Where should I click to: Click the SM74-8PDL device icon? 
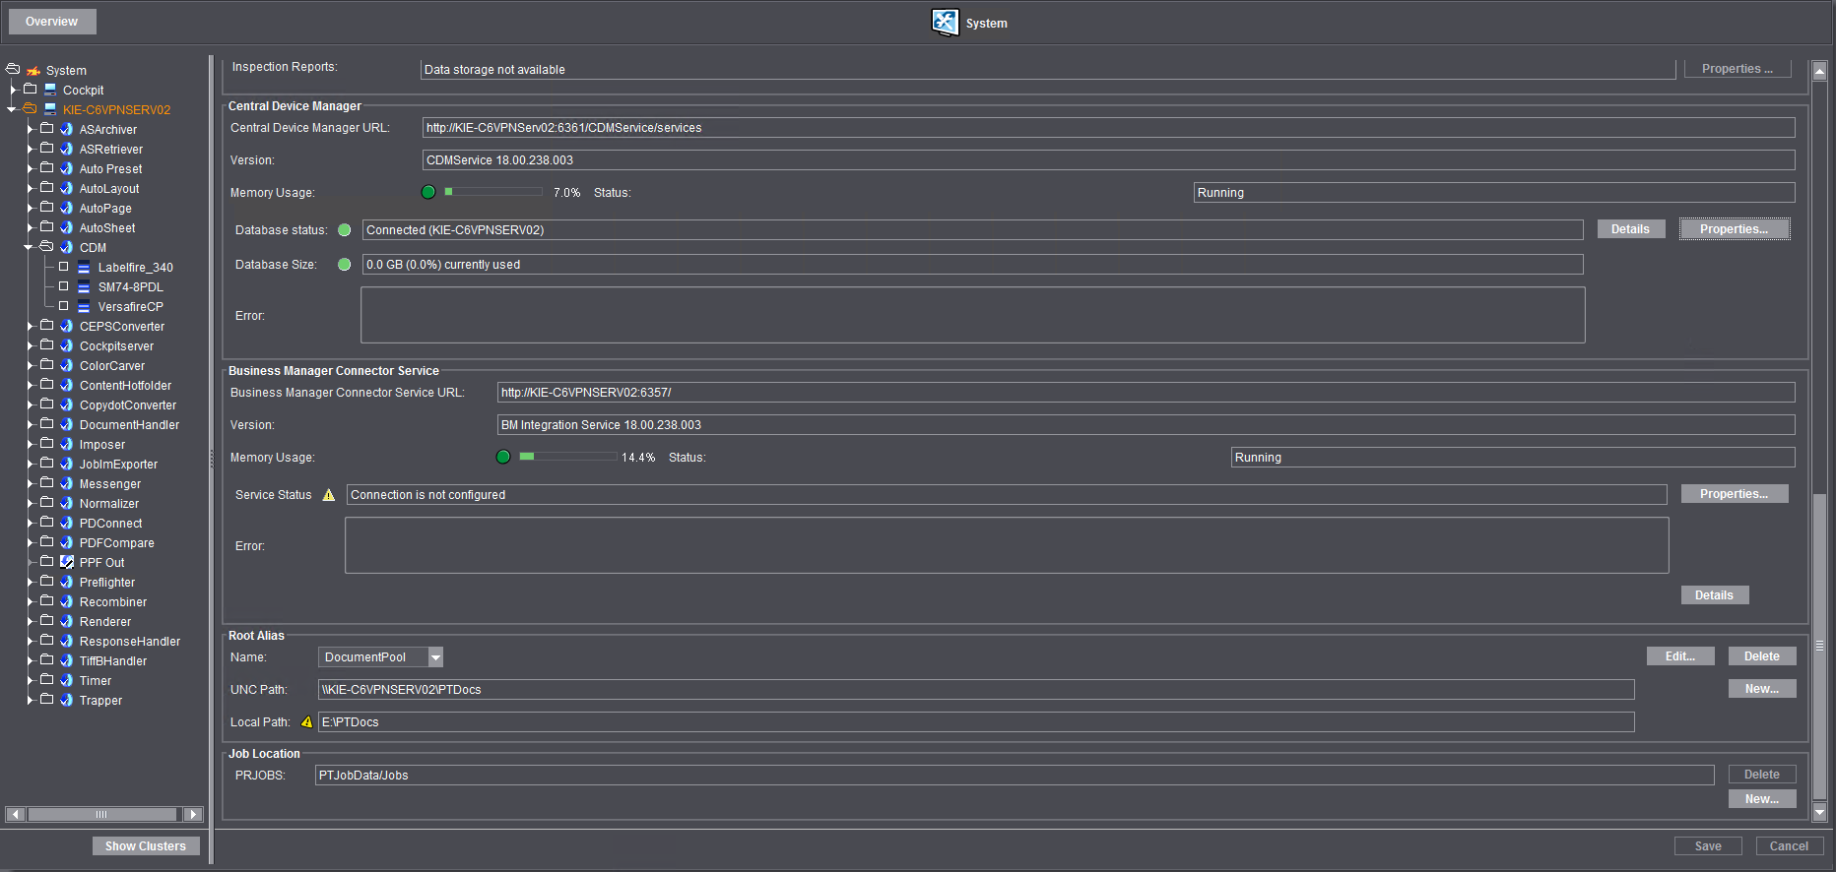[84, 286]
